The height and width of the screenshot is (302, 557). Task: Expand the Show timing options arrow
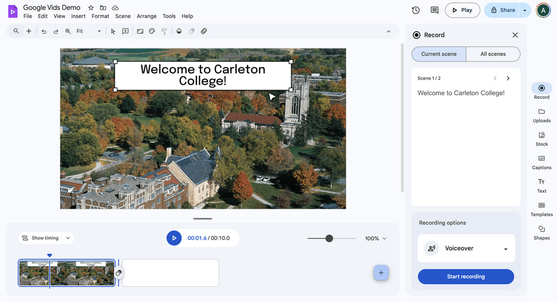pos(68,238)
